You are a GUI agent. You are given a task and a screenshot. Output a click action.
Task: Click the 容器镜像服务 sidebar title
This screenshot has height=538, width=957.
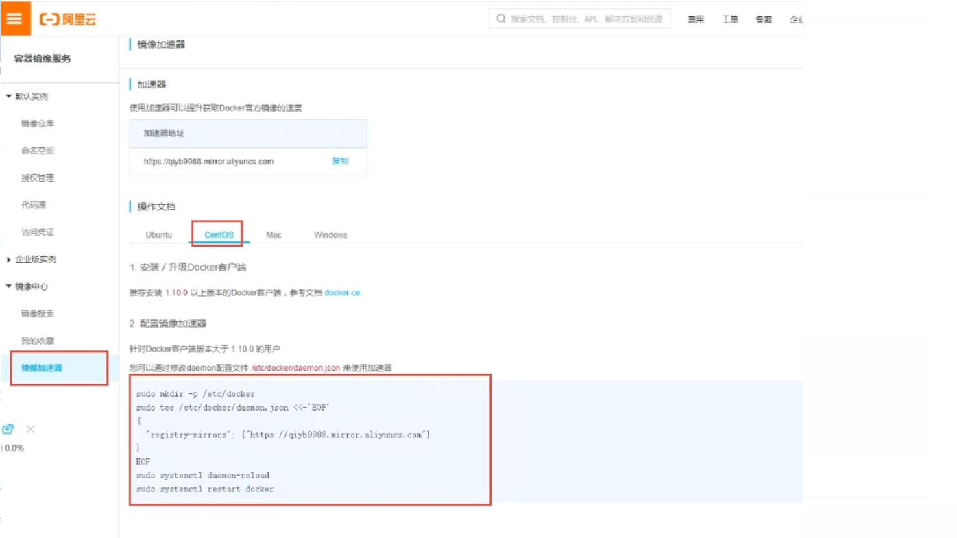(43, 59)
